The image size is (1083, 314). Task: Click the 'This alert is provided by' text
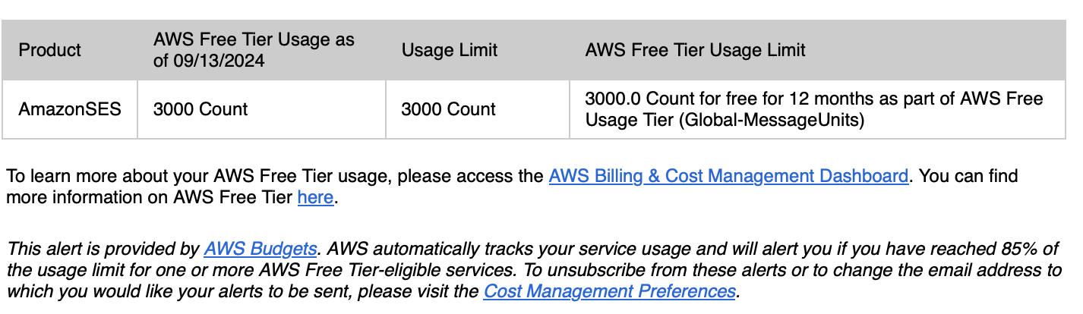point(103,249)
